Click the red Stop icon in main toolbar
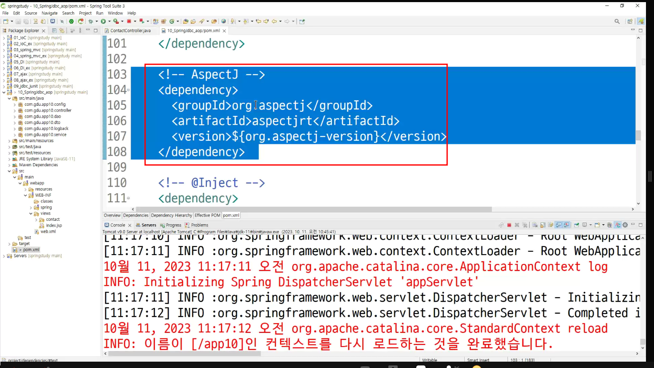The image size is (654, 368). click(x=129, y=21)
